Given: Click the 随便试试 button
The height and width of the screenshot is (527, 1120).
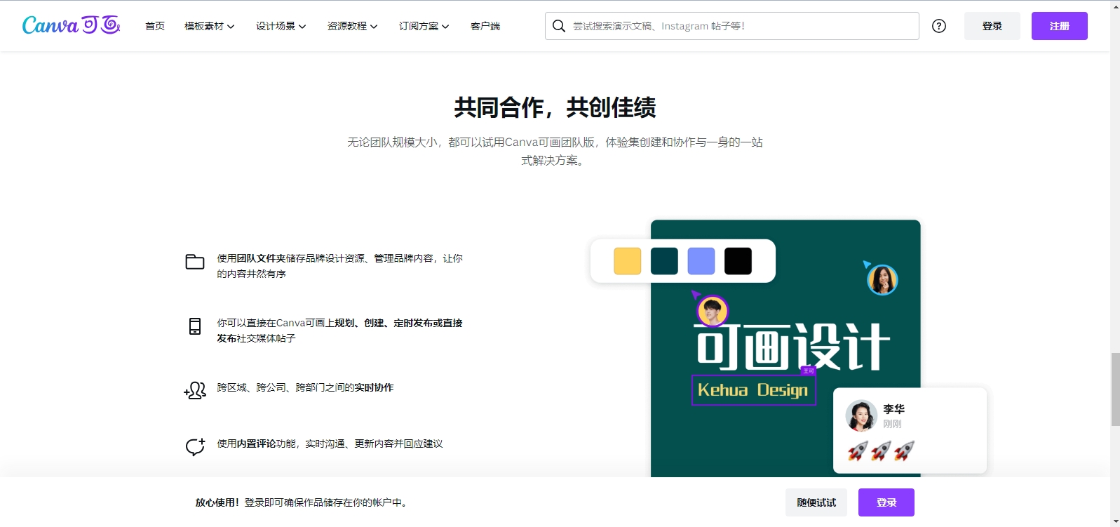Looking at the screenshot, I should [x=816, y=502].
